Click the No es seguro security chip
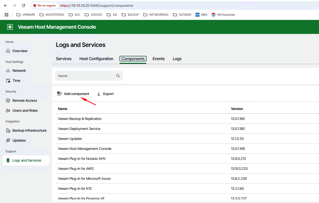The width and height of the screenshot is (319, 203). (x=44, y=5)
